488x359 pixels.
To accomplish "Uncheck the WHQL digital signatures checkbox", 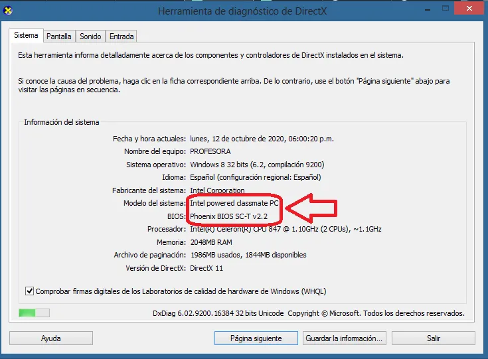I will point(29,291).
